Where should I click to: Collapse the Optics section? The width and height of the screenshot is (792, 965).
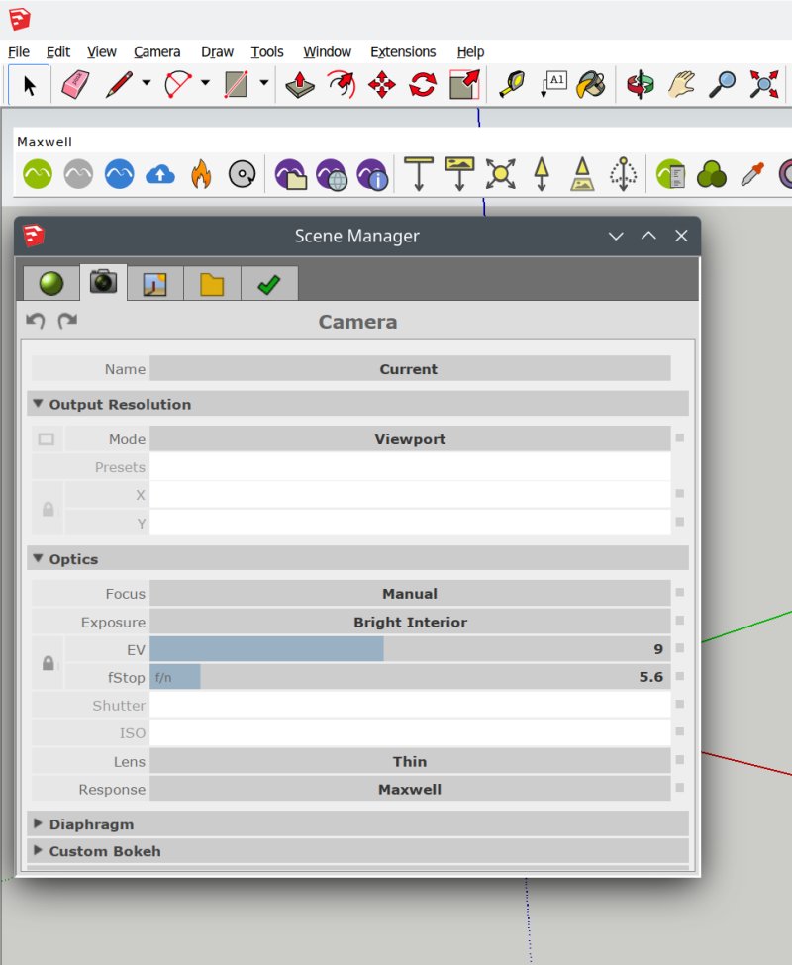click(39, 559)
